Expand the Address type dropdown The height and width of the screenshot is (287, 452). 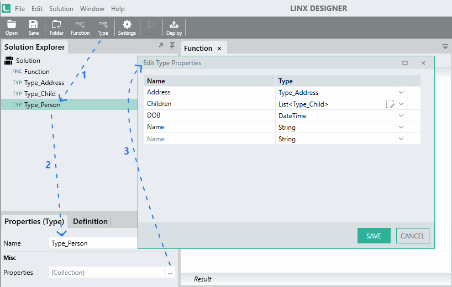pyautogui.click(x=401, y=92)
